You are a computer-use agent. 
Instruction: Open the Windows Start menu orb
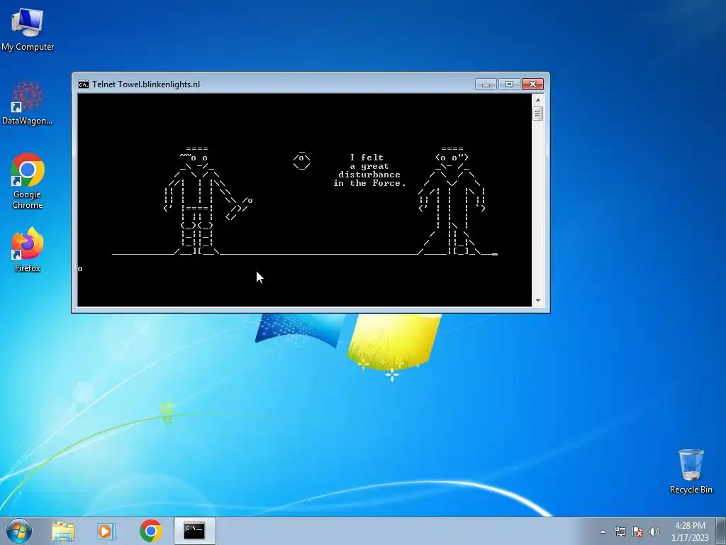pos(19,531)
